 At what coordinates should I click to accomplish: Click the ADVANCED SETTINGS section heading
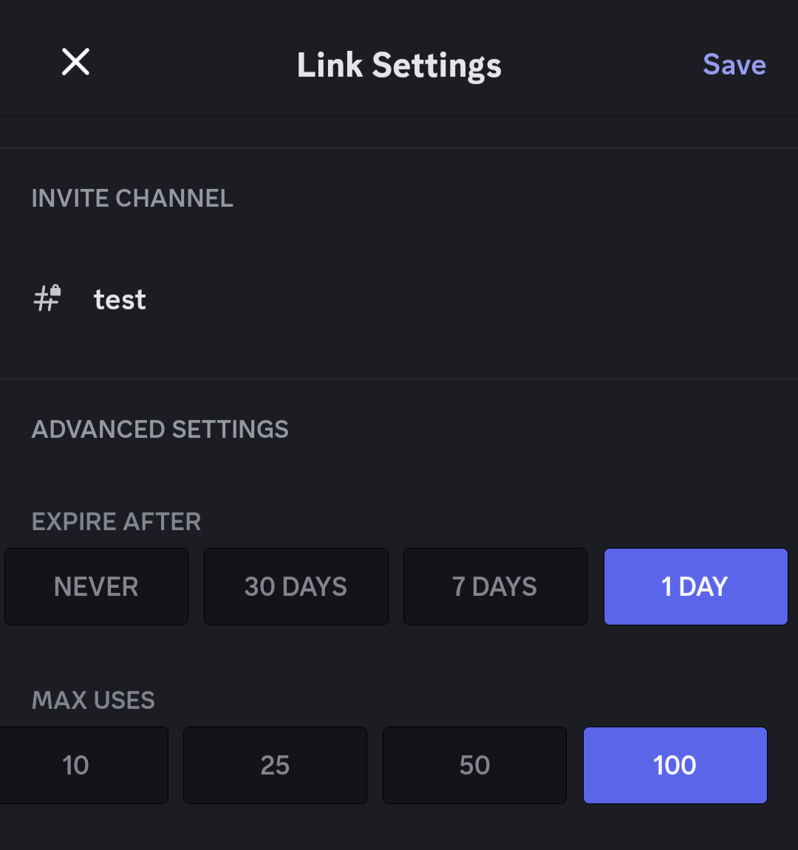(160, 430)
